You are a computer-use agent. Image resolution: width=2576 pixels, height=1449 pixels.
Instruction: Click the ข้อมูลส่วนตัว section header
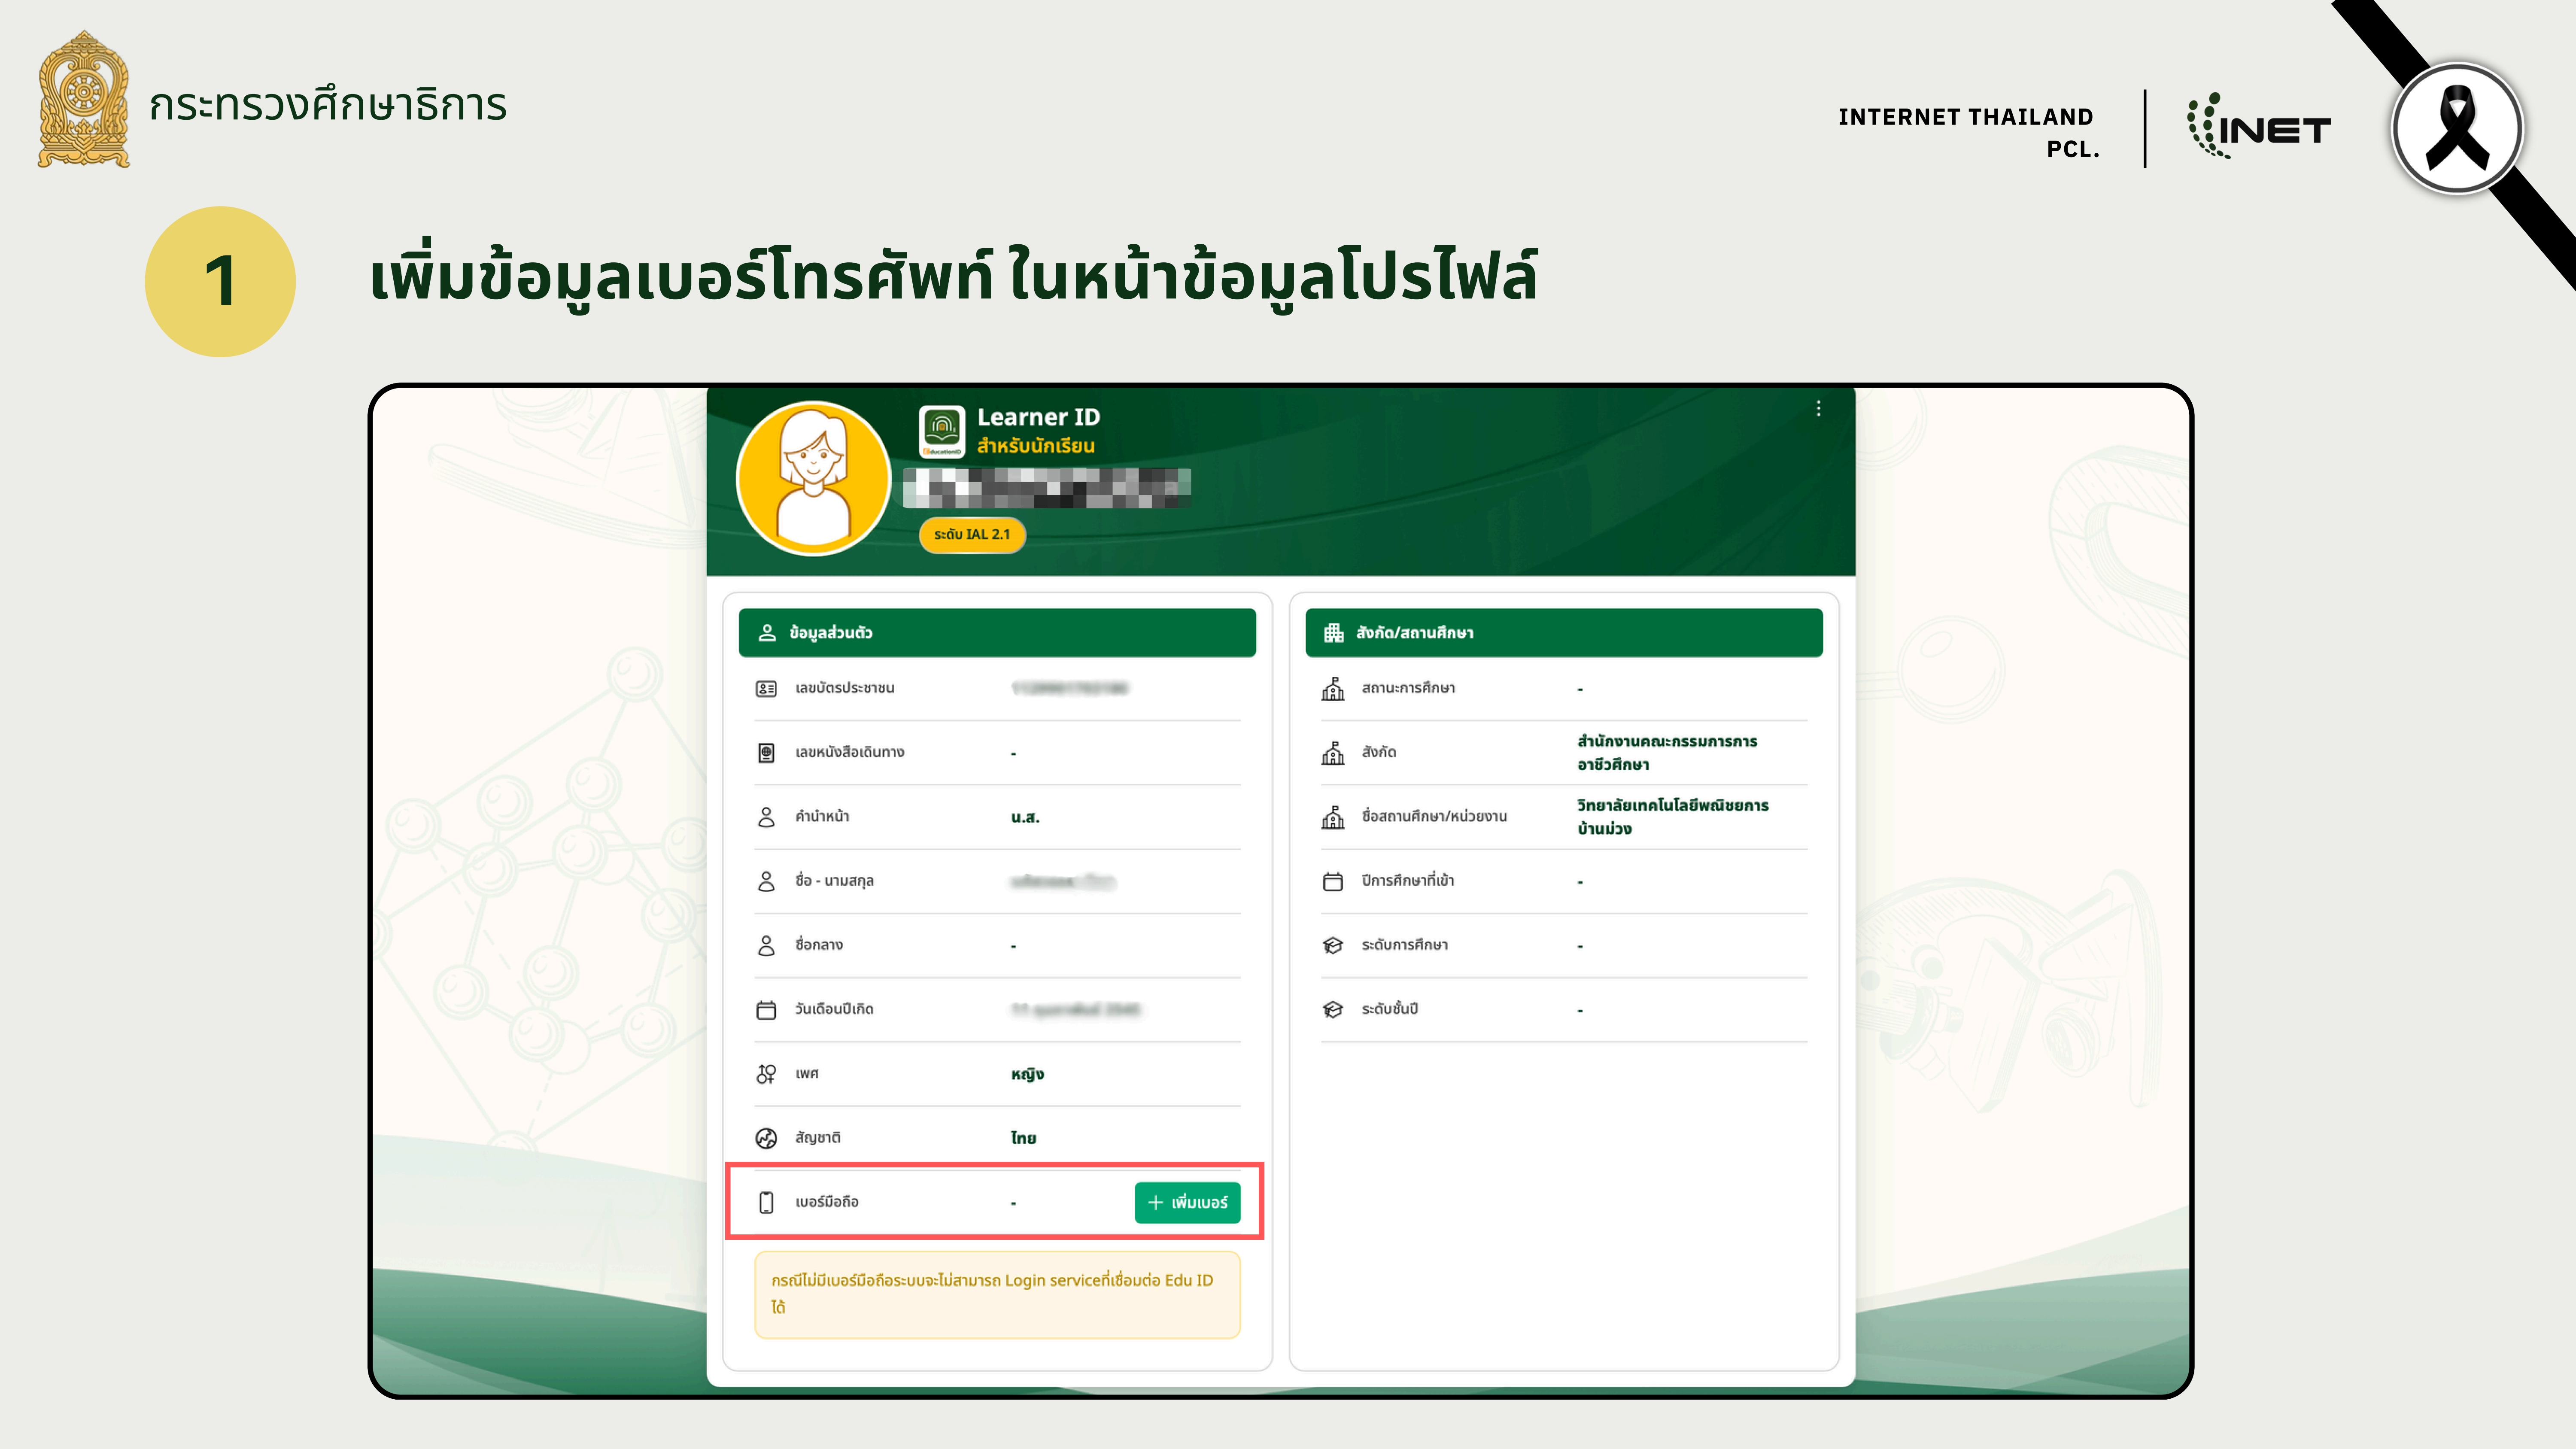pyautogui.click(x=997, y=633)
